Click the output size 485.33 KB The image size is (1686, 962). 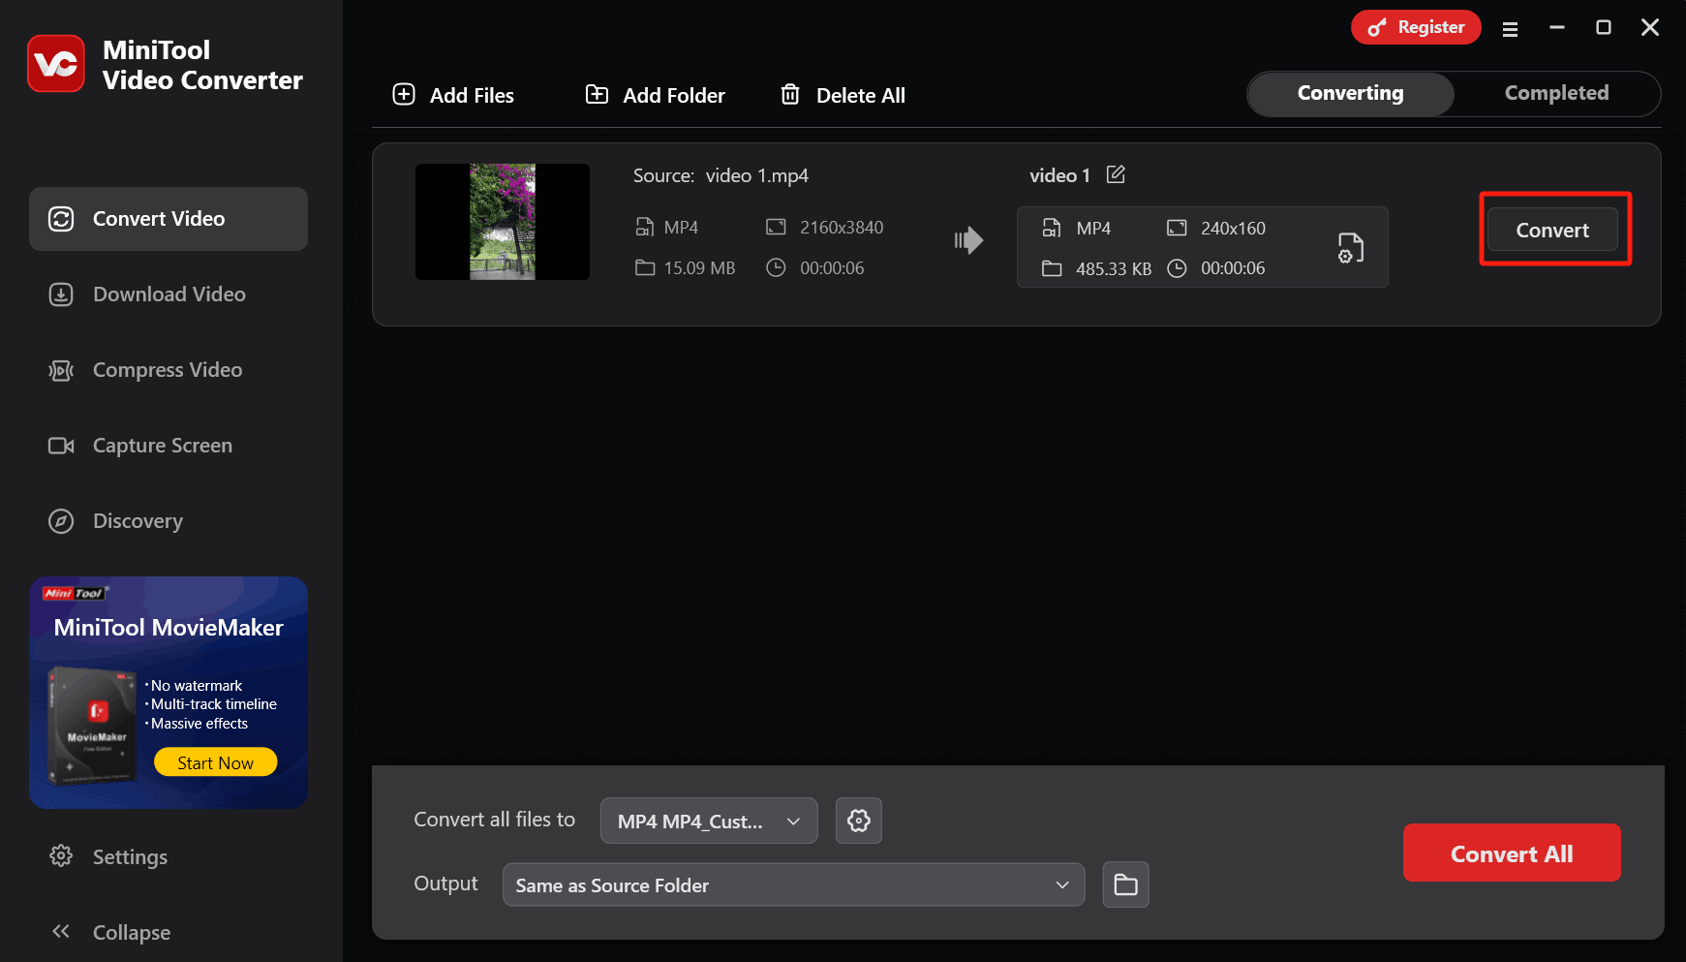click(x=1114, y=269)
